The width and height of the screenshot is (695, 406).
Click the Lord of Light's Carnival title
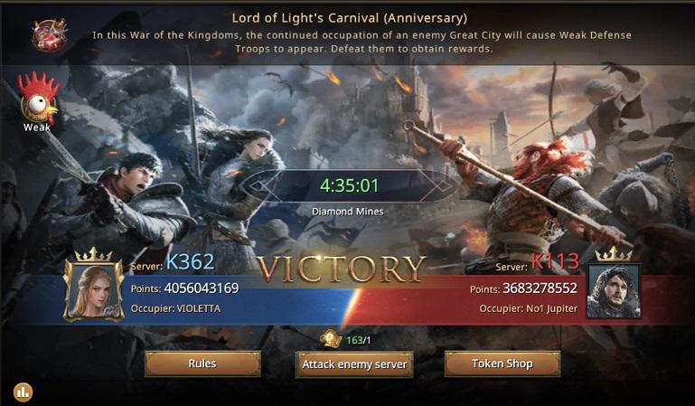349,18
